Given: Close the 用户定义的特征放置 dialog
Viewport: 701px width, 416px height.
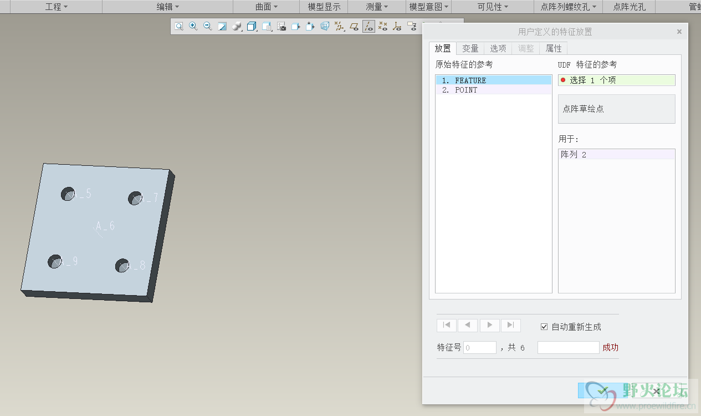Looking at the screenshot, I should point(679,32).
